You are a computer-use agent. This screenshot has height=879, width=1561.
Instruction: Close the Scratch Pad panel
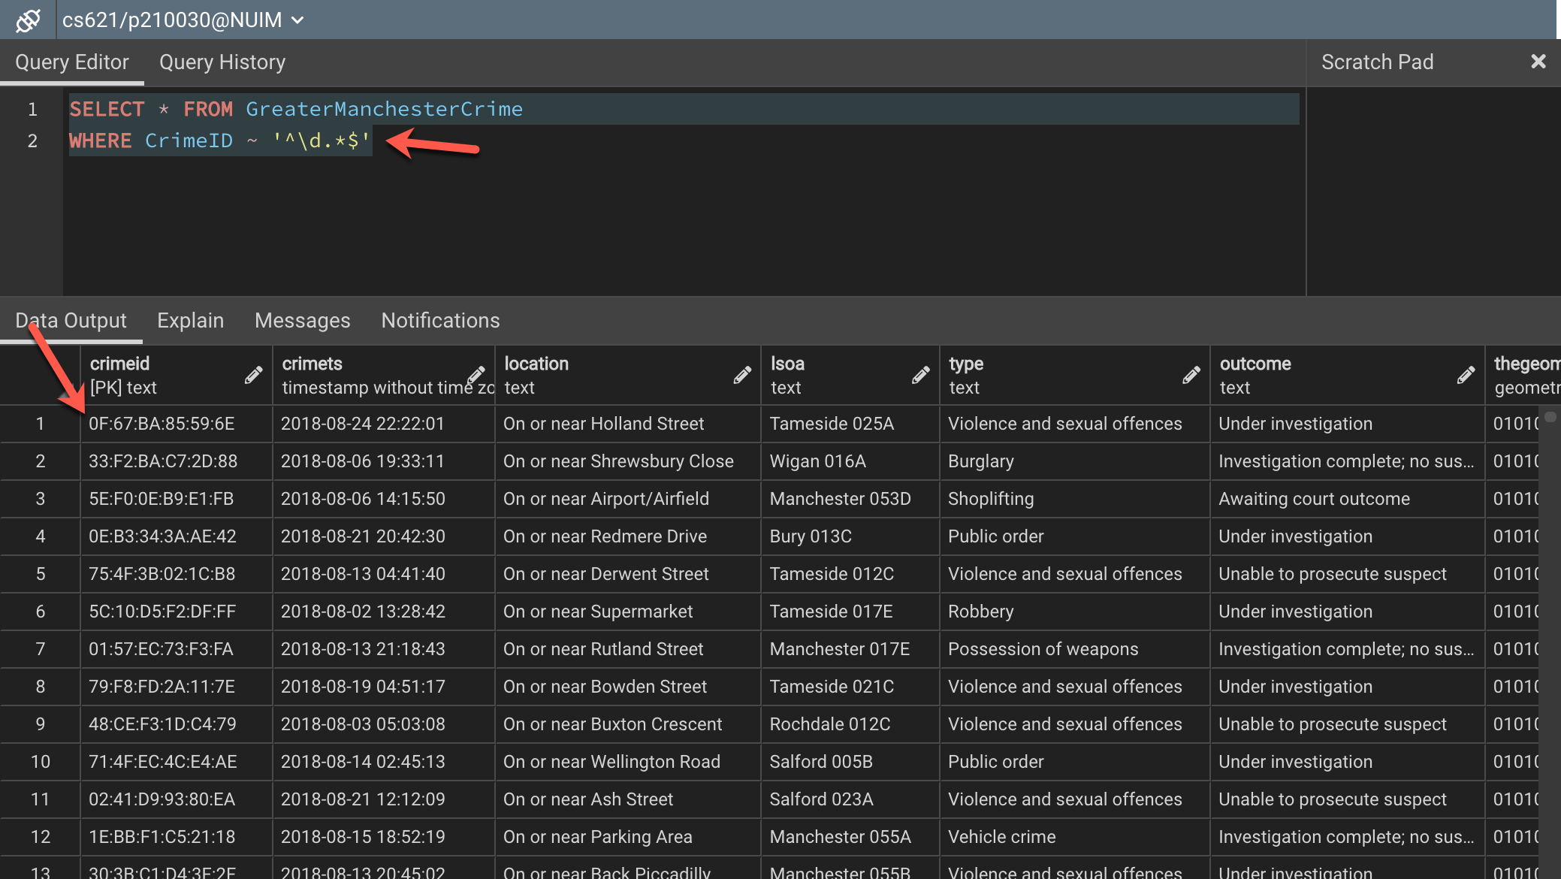[x=1538, y=62]
